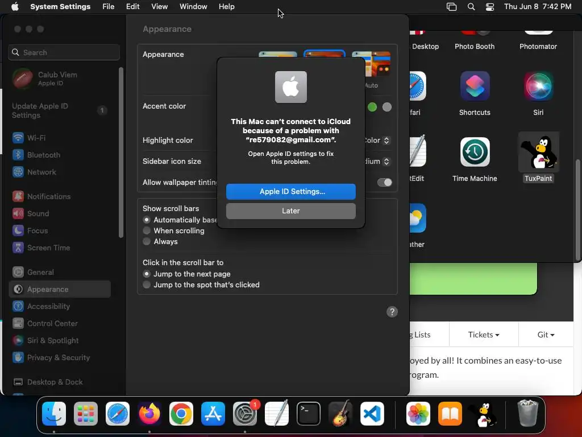Select Jump to the spot that's clicked

pos(147,285)
